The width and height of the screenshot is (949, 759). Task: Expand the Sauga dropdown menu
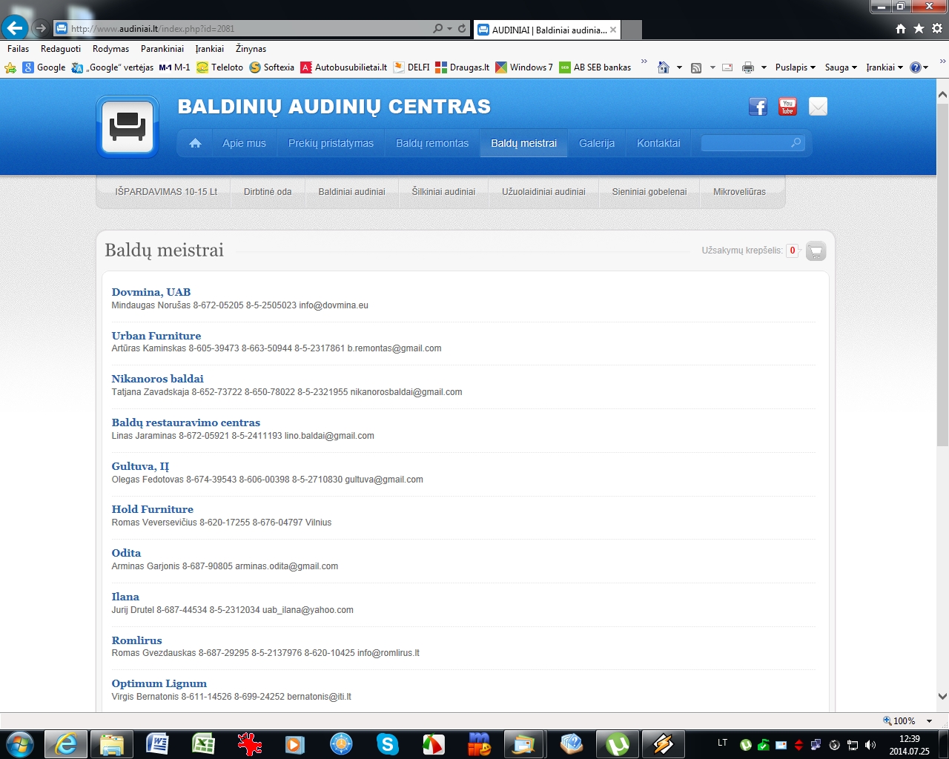coord(841,67)
